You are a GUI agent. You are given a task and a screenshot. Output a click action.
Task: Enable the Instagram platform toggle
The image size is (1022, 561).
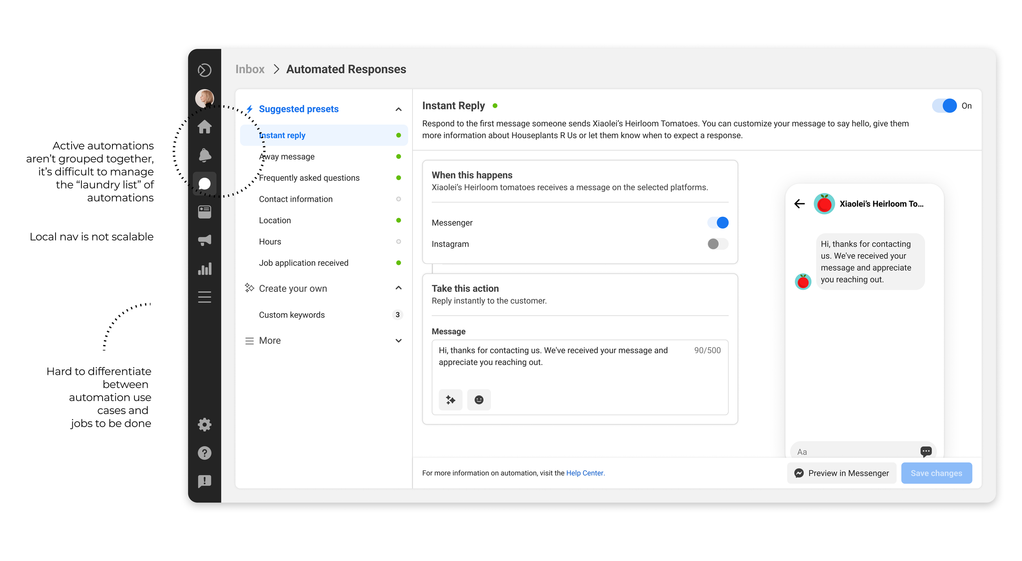coord(718,244)
